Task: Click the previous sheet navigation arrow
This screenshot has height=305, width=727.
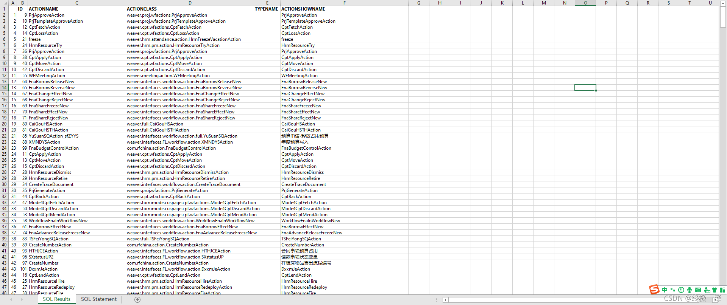Action: pyautogui.click(x=11, y=299)
